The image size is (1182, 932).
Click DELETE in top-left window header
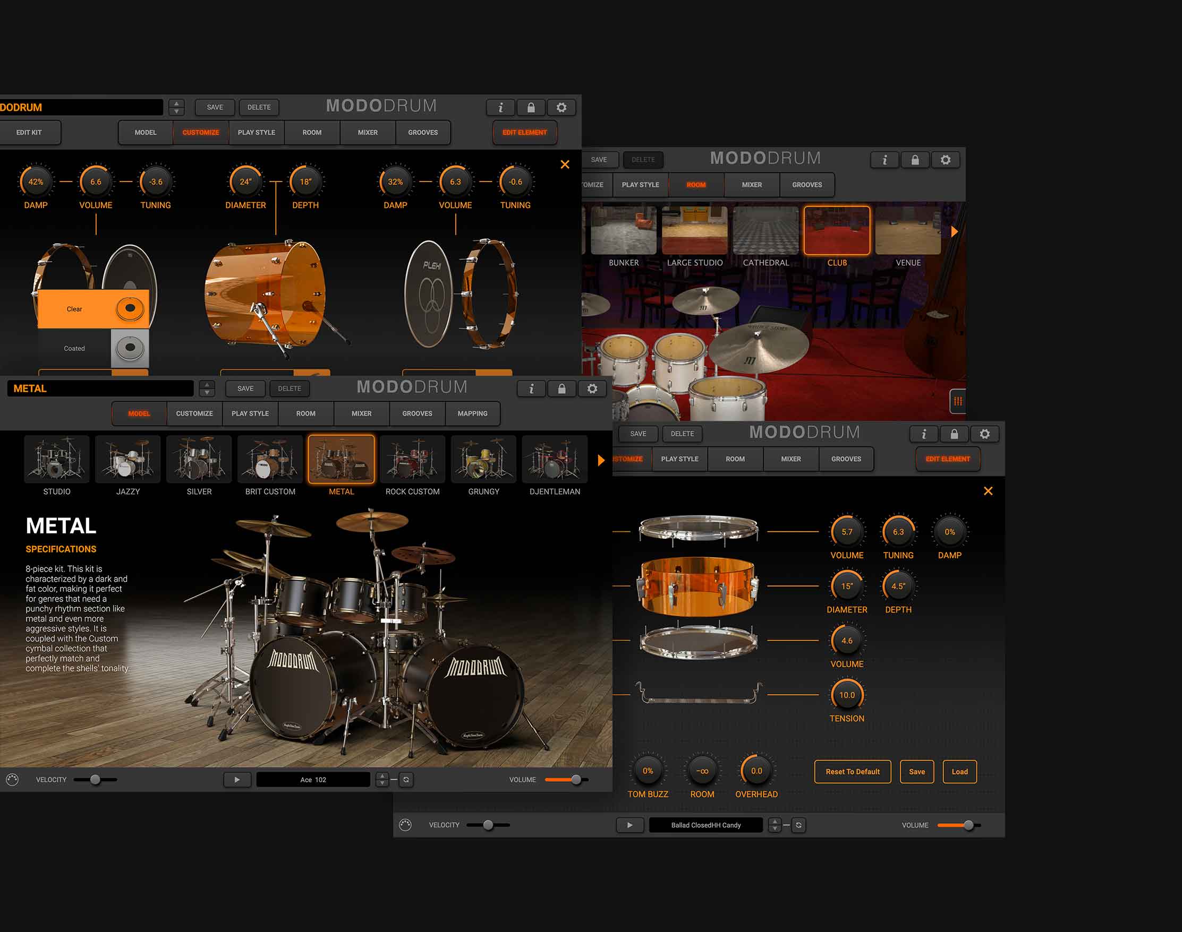click(259, 108)
